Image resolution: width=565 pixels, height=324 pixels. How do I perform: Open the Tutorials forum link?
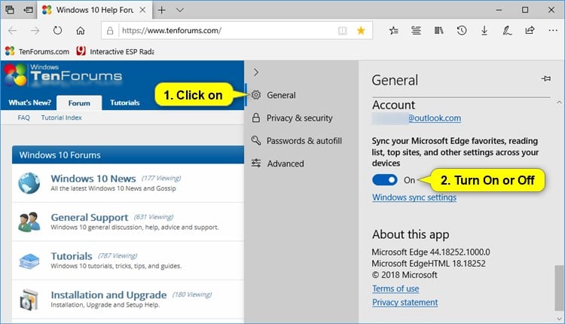point(72,256)
